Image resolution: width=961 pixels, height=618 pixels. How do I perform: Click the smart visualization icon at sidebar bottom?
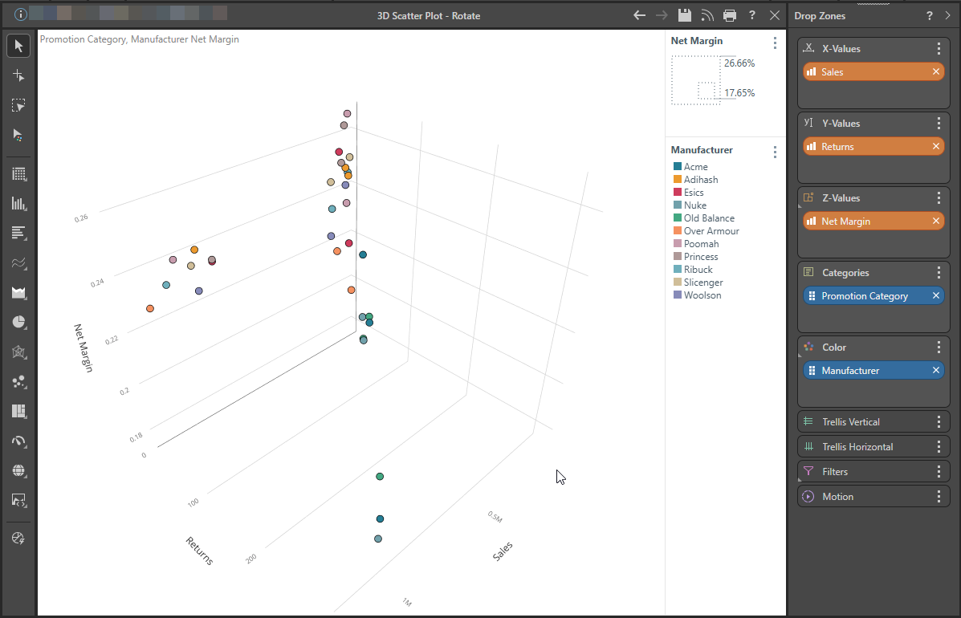coord(18,539)
